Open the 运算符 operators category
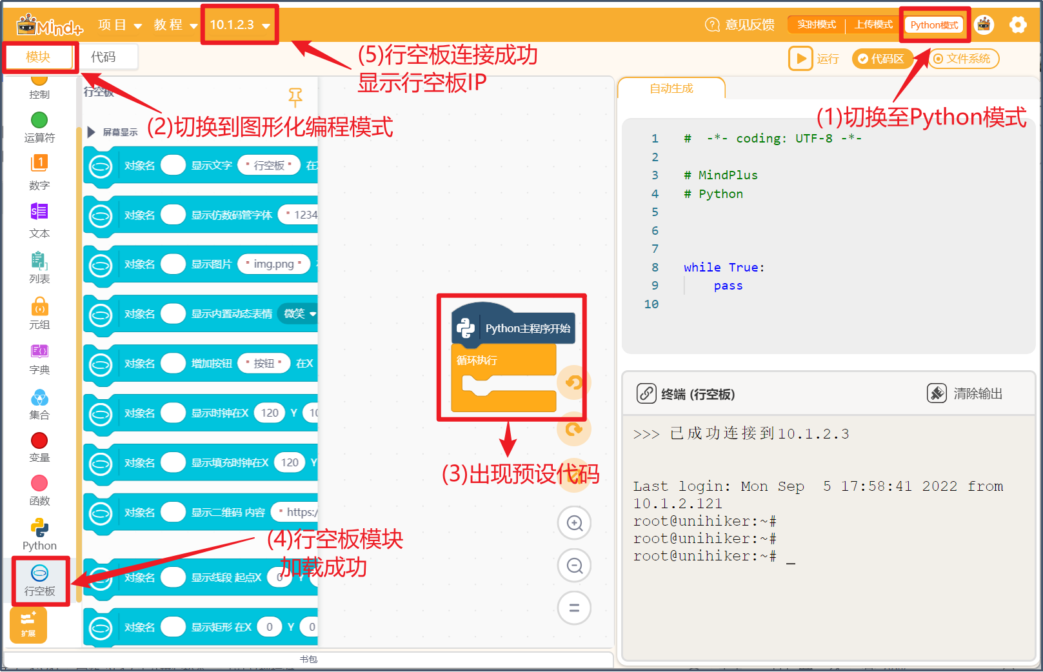The image size is (1043, 672). point(39,127)
